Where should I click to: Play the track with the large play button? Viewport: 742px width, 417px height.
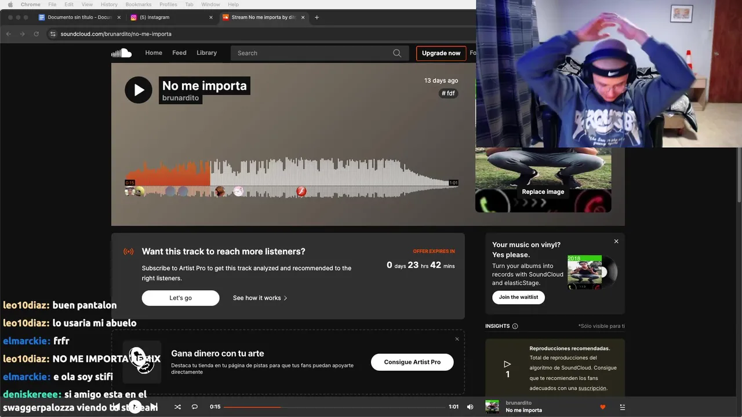tap(139, 90)
